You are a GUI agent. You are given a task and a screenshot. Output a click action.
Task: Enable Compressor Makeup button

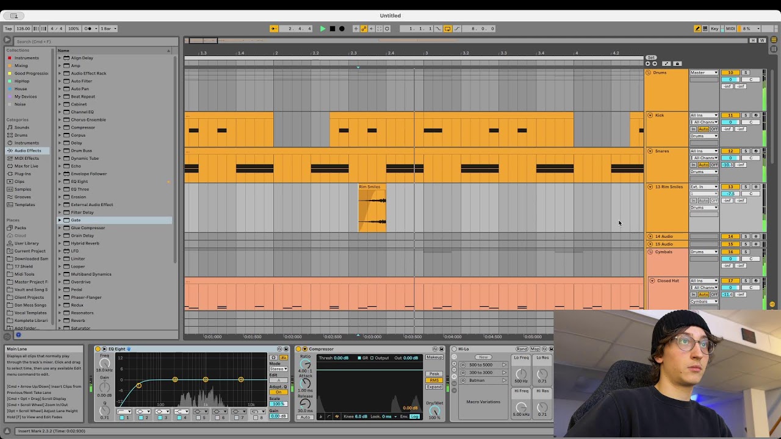[434, 357]
